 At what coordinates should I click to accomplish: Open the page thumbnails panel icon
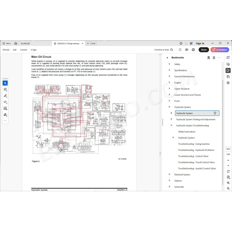pyautogui.click(x=228, y=77)
